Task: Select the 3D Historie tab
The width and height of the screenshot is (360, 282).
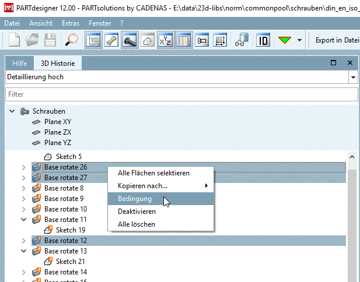Action: coord(58,64)
